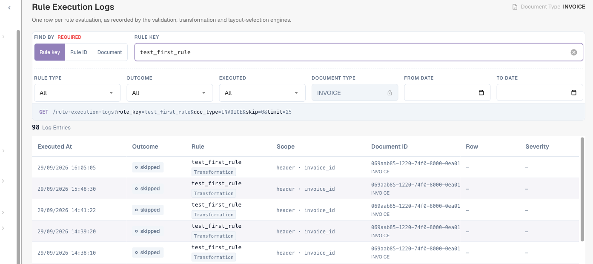Screen dimensions: 593x264
Task: Click the Transformation tag in the 14:38:10 row
Action: 214,257
